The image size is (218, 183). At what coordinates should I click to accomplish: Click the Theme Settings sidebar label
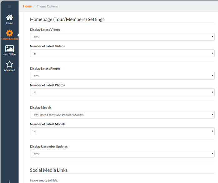9,39
